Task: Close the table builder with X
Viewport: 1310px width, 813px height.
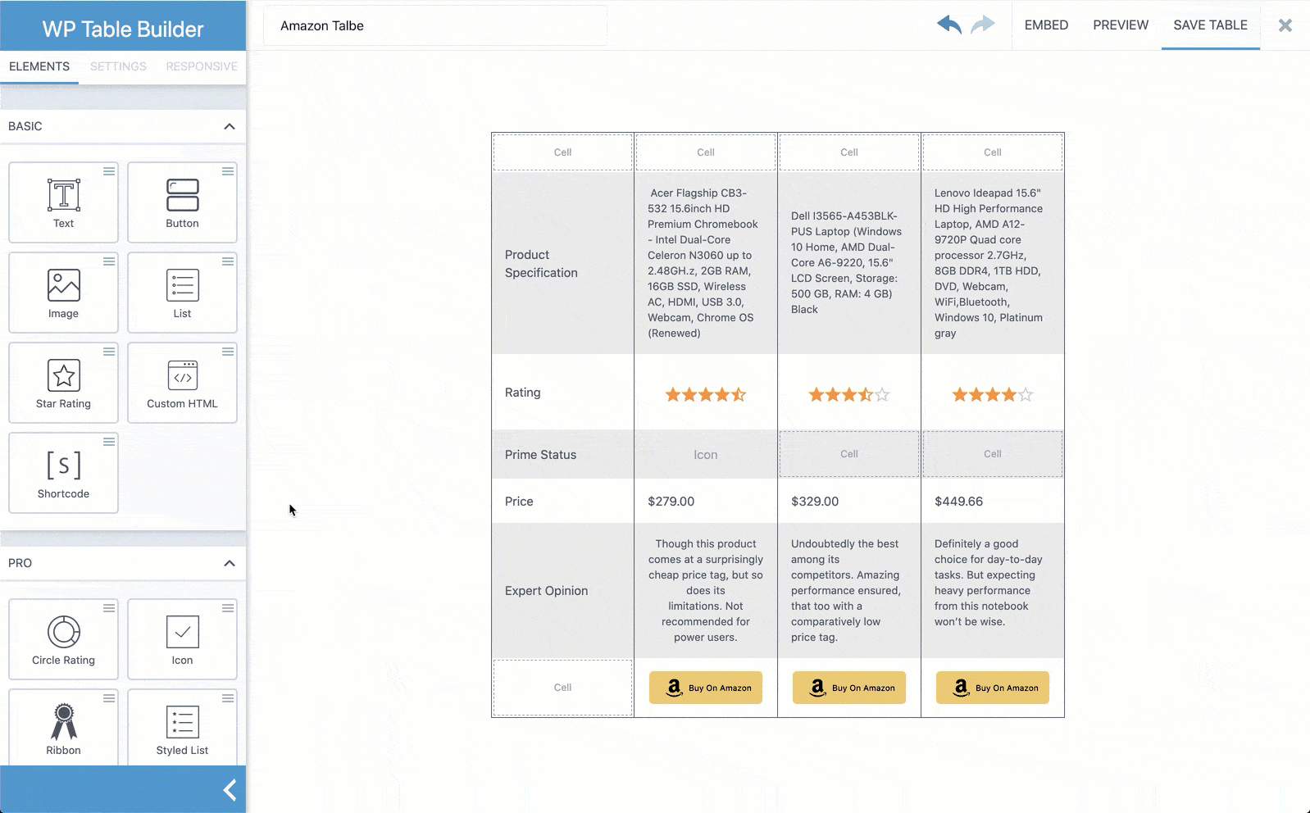Action: coord(1285,25)
